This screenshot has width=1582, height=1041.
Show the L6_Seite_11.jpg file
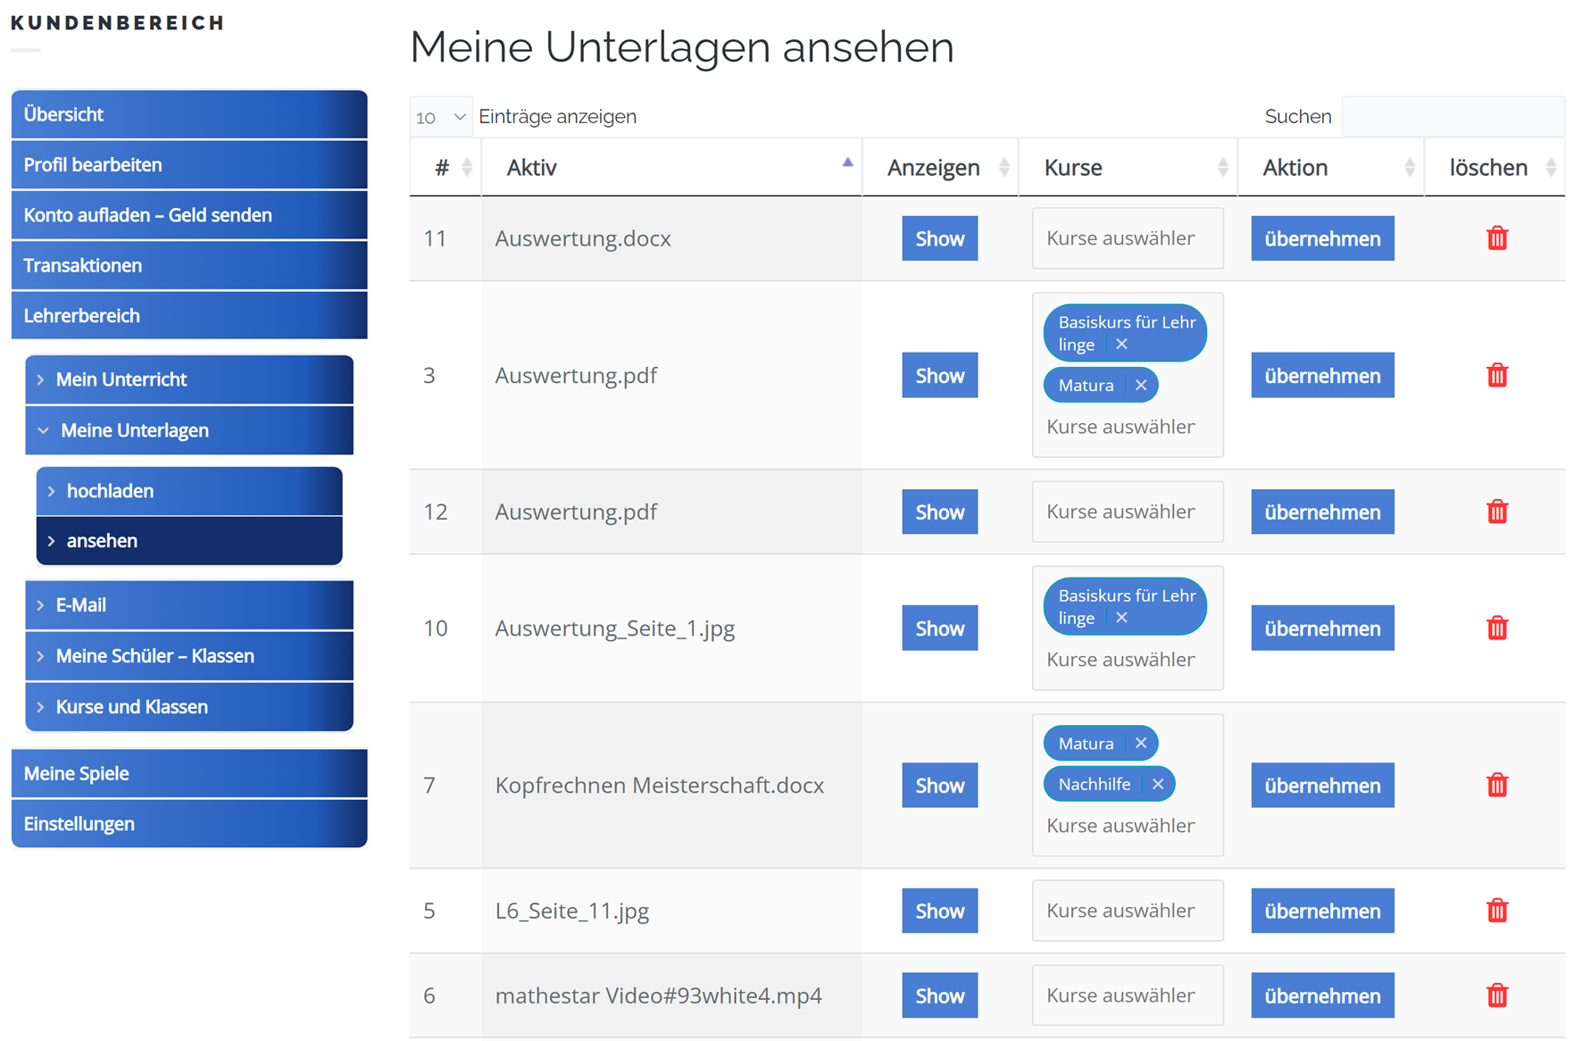click(x=939, y=911)
